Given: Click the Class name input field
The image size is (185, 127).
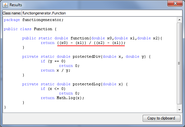Looking at the screenshot, I should (x=102, y=13).
